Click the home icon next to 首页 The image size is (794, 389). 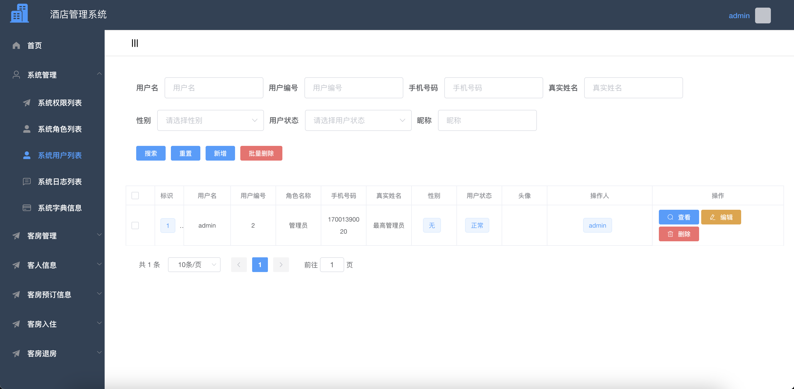coord(16,45)
